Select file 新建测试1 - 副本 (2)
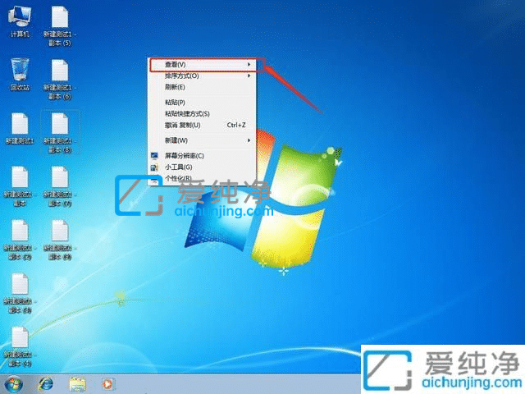This screenshot has height=394, width=525. (x=20, y=240)
